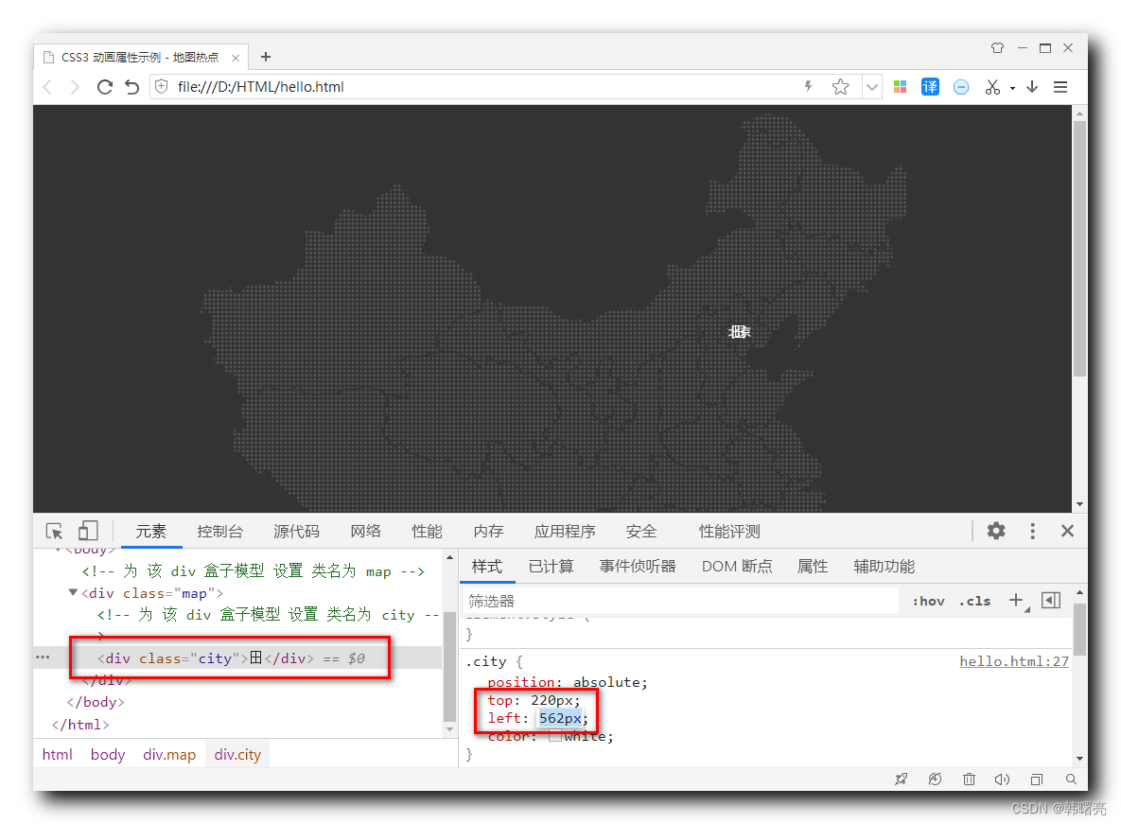This screenshot has height=824, width=1121.
Task: Open DevTools settings gear
Action: 996,531
